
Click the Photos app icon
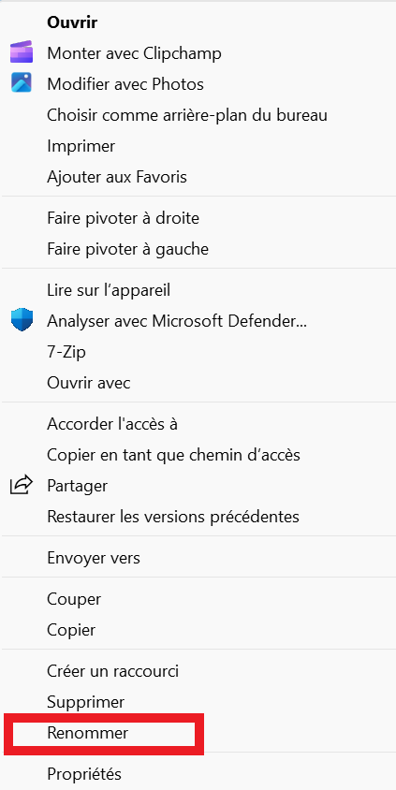[22, 83]
